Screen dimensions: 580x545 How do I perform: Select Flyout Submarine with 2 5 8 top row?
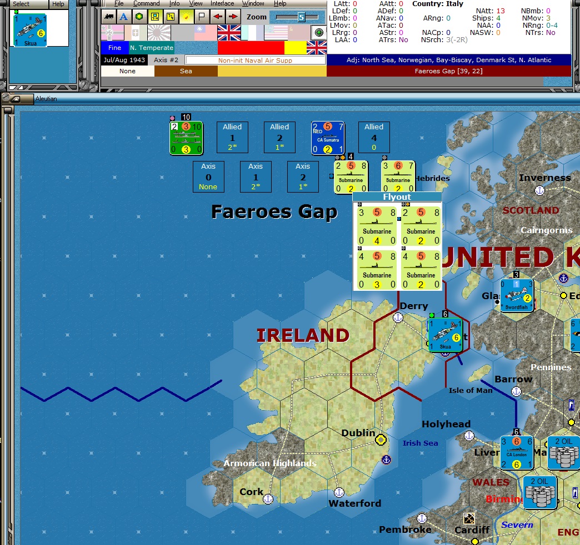pyautogui.click(x=421, y=227)
